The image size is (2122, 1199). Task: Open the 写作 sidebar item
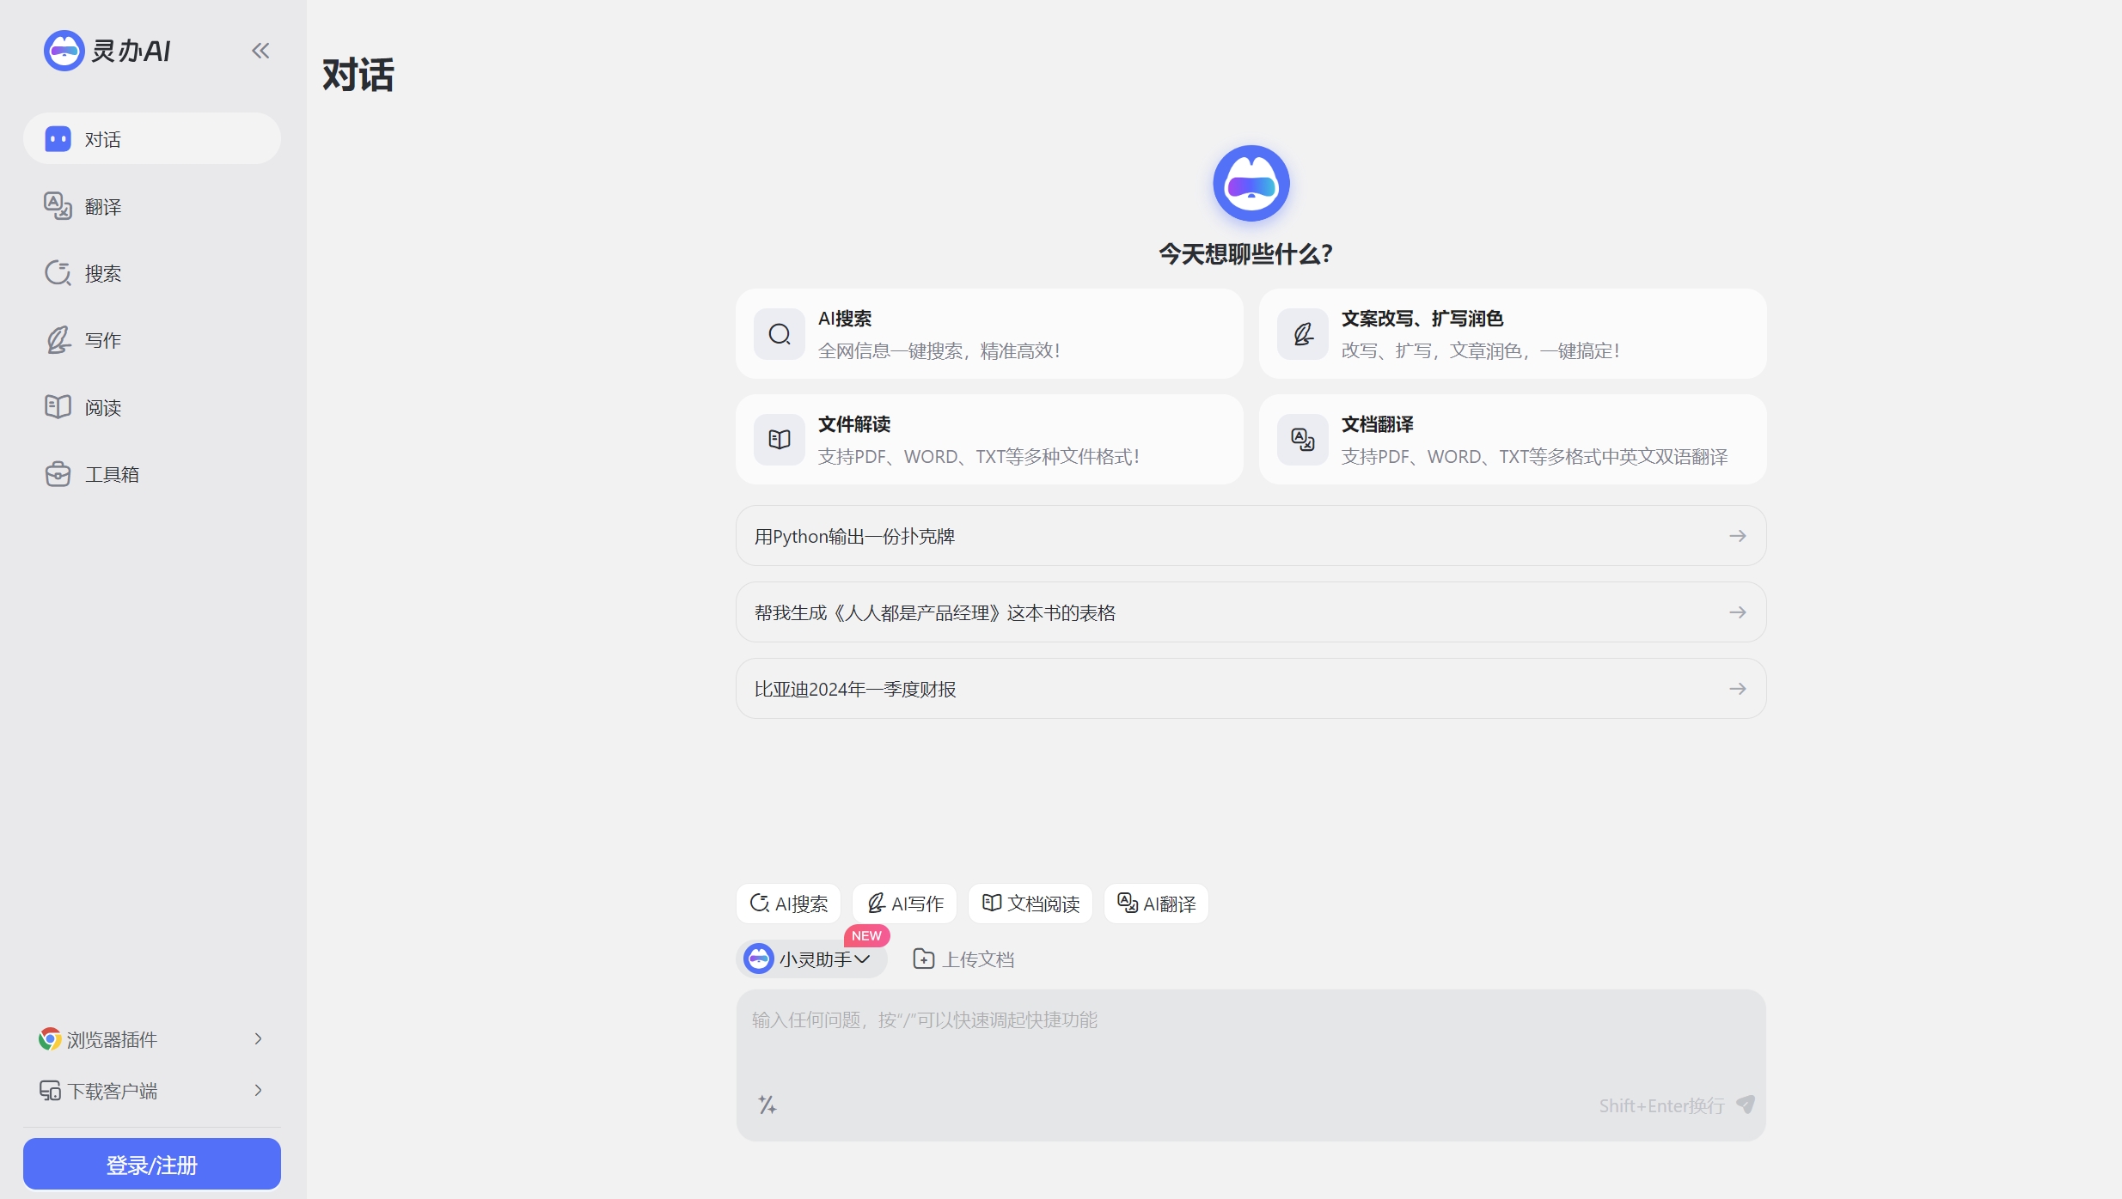click(x=152, y=340)
